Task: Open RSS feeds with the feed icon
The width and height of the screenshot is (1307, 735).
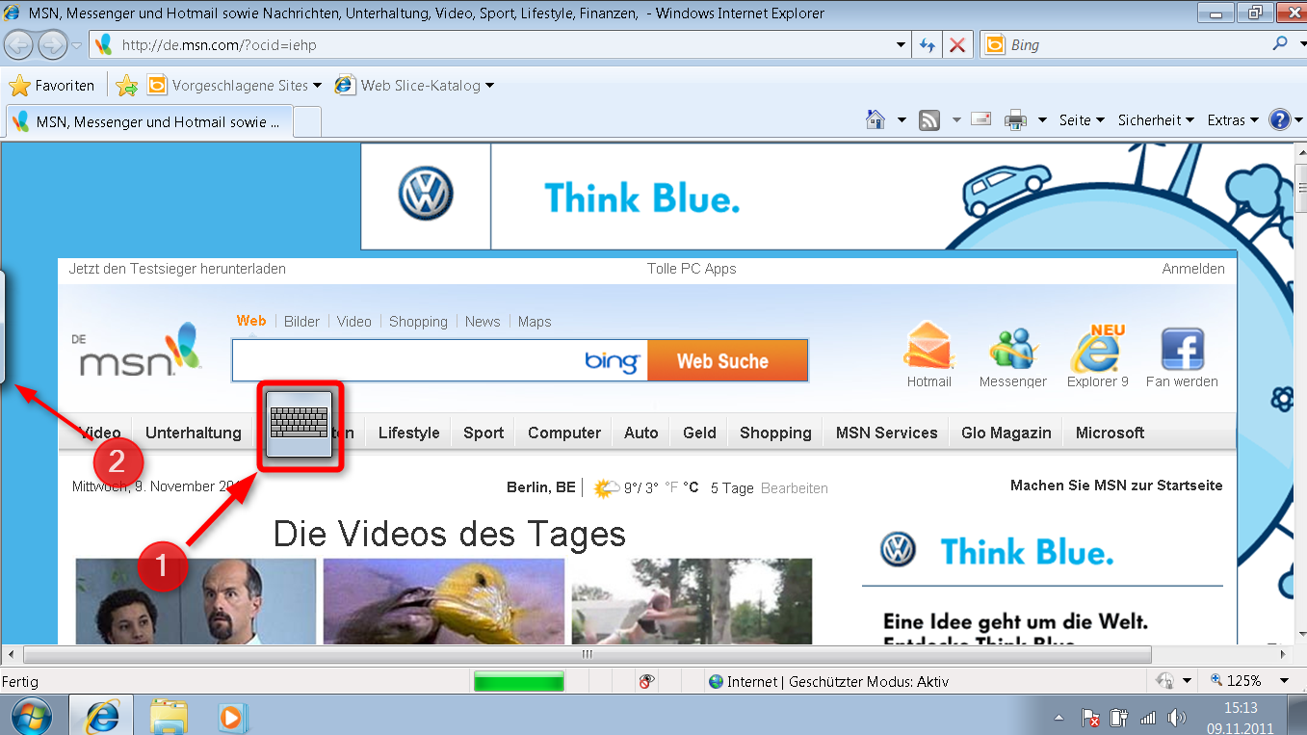Action: click(928, 119)
